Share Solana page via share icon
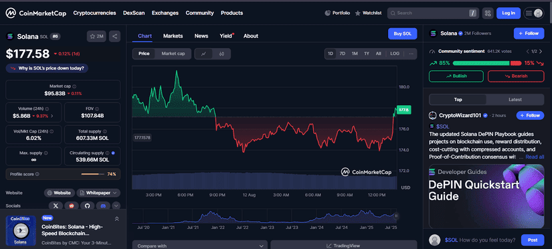 (115, 36)
